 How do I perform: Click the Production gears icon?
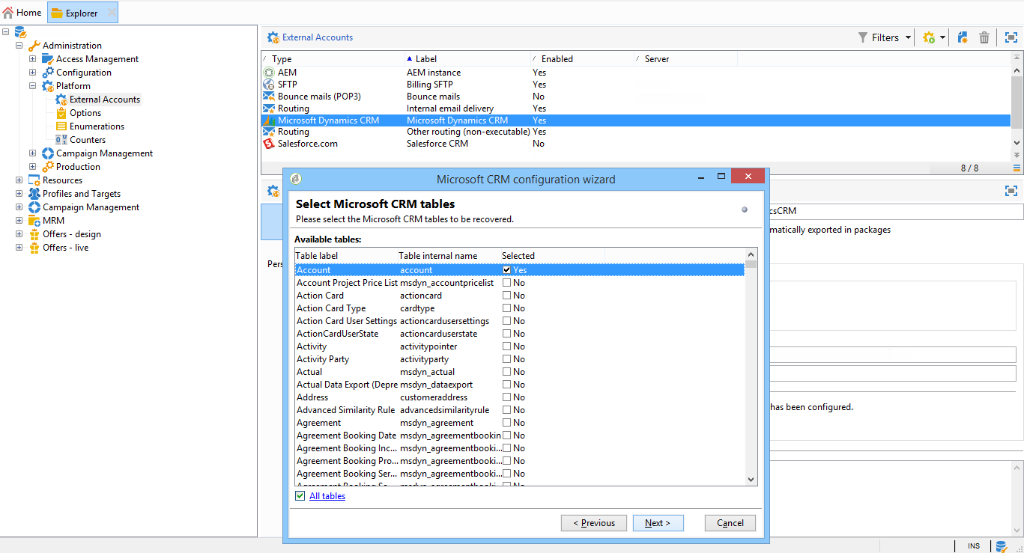[x=47, y=167]
